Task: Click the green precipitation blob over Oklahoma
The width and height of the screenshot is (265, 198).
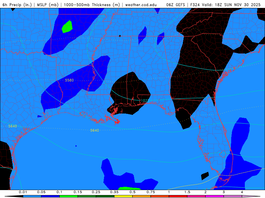Action: 67,27
